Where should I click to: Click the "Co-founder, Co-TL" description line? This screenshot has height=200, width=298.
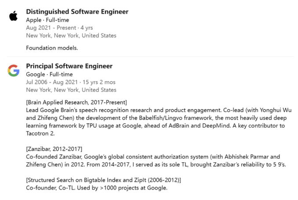tap(97, 188)
